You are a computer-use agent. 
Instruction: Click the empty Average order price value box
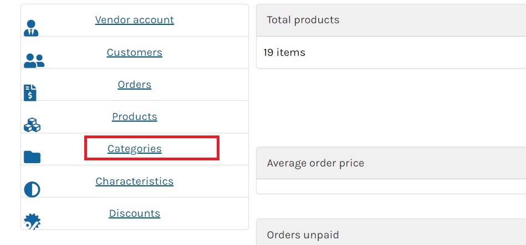[x=391, y=186]
